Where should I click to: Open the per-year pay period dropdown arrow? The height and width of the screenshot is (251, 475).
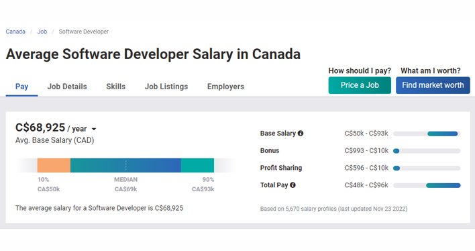pyautogui.click(x=94, y=129)
